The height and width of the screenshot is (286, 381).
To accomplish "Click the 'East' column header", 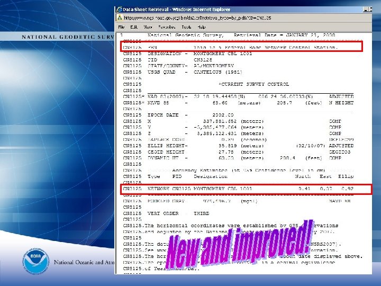I will click(325, 176).
